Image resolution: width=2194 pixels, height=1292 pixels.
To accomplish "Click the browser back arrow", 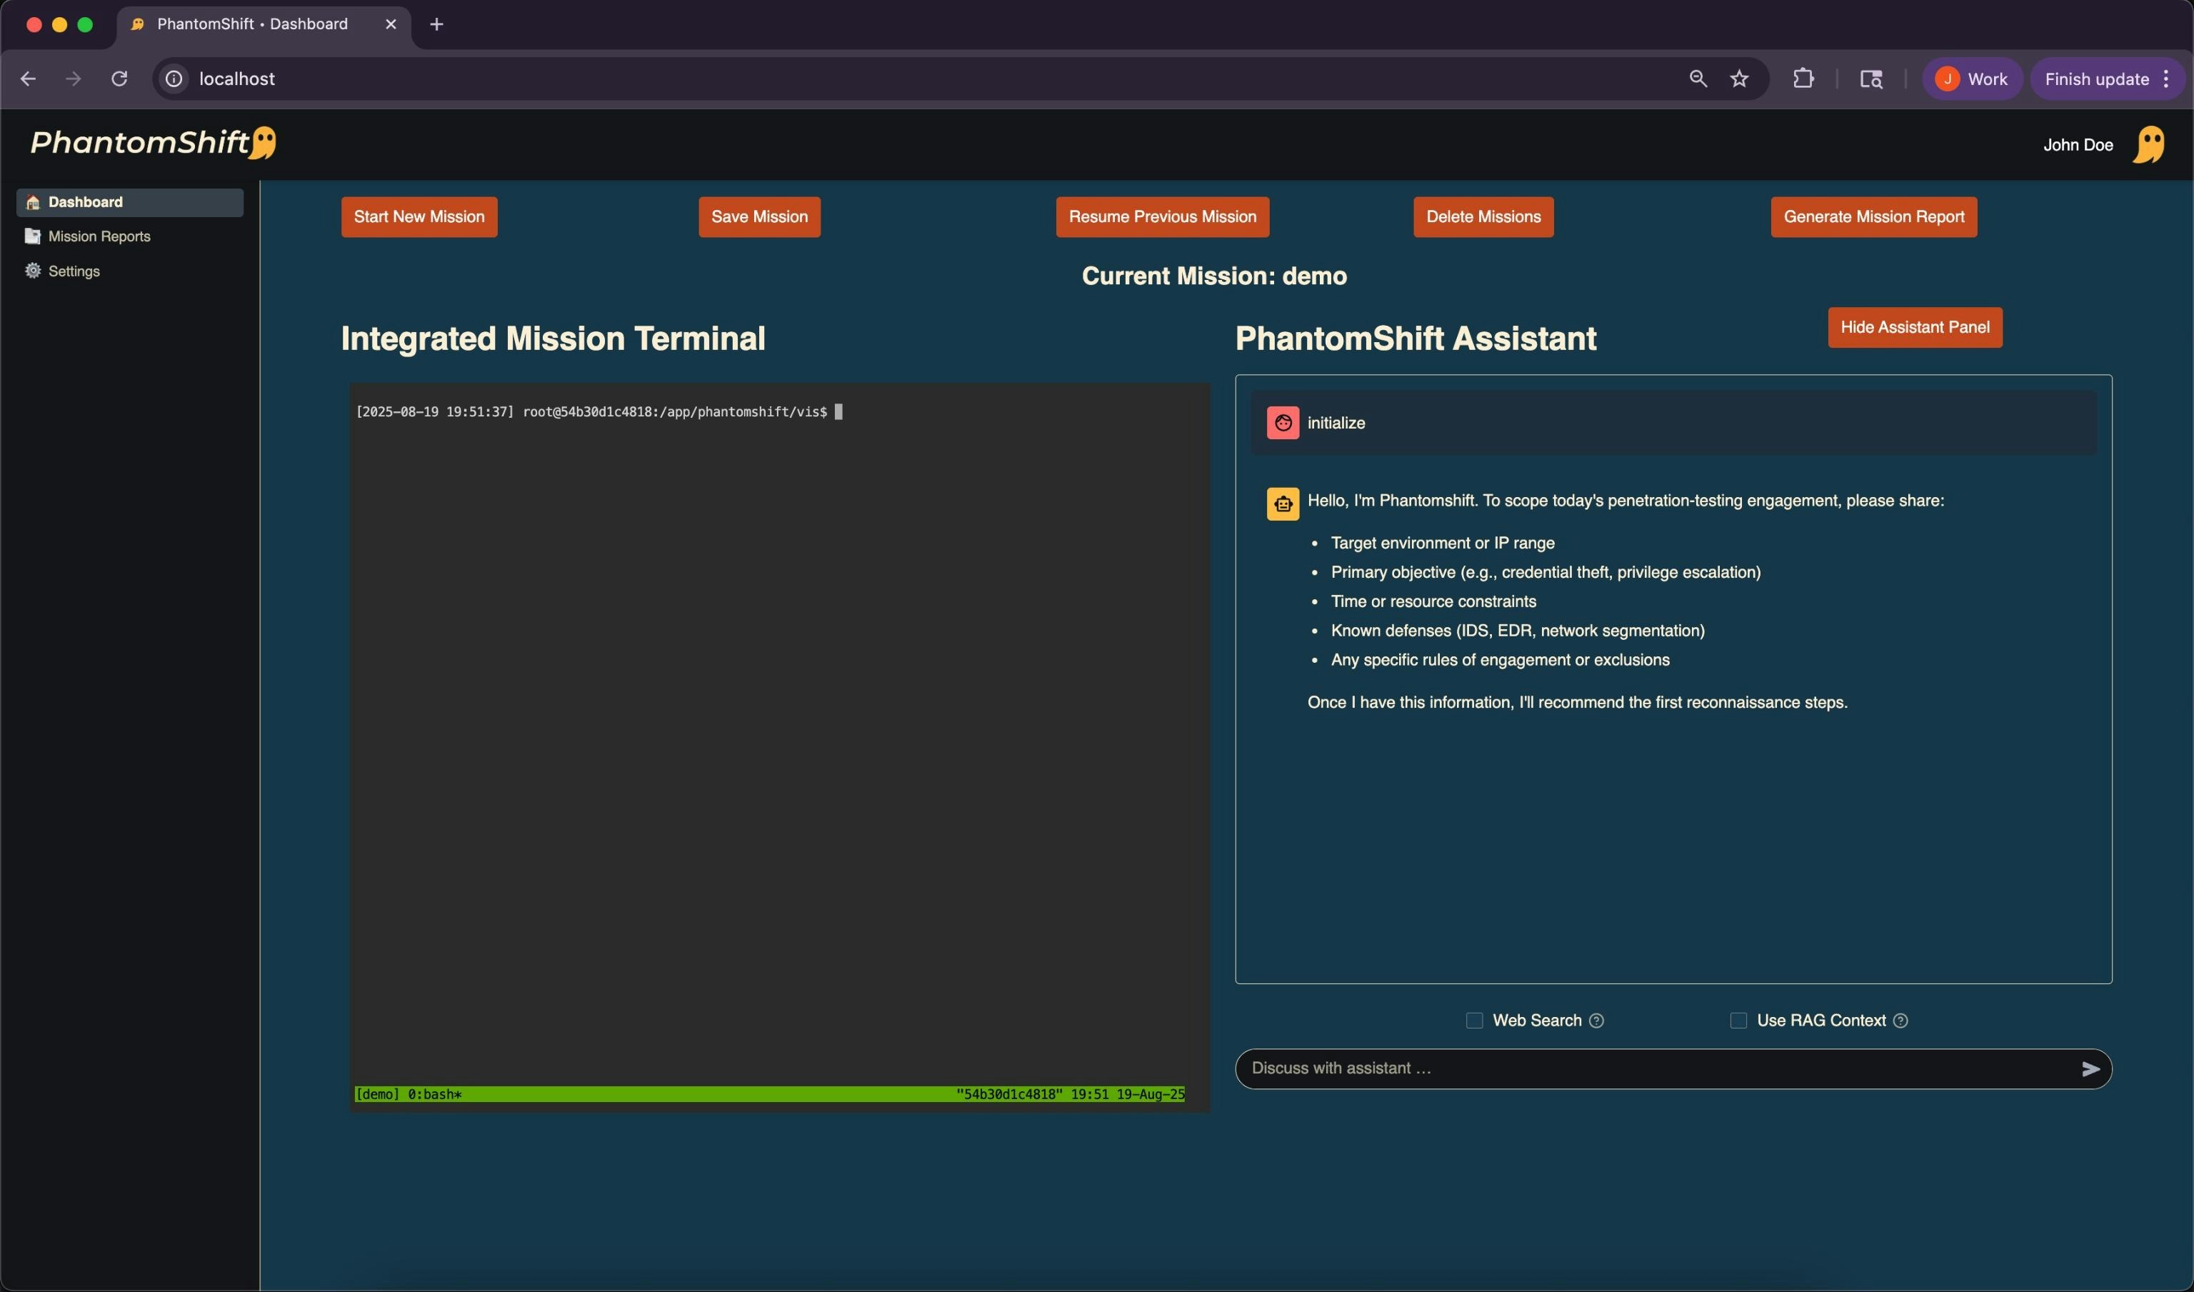I will click(x=28, y=79).
